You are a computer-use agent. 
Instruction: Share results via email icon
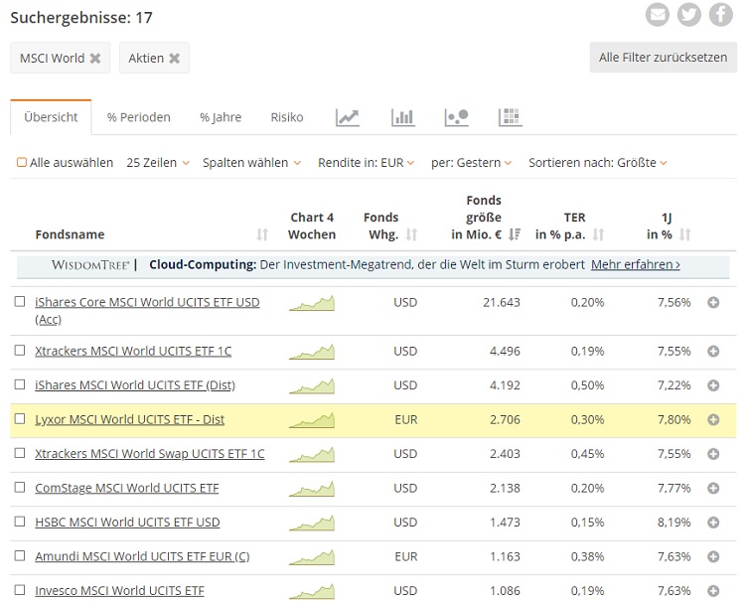(658, 15)
